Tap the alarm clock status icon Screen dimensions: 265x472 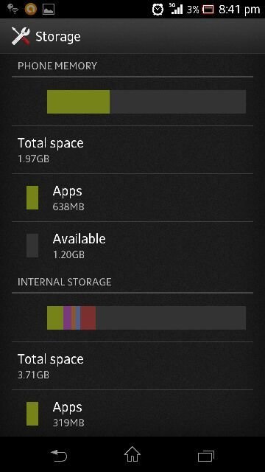158,10
